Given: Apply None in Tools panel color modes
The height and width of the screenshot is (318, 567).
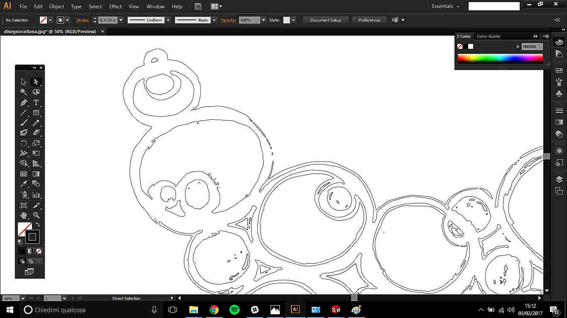Looking at the screenshot, I should click(39, 251).
